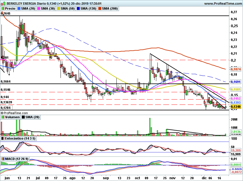Click the SMA 130 value tag 0,1691
Screen dimensions: 243x181
[x=235, y=82]
